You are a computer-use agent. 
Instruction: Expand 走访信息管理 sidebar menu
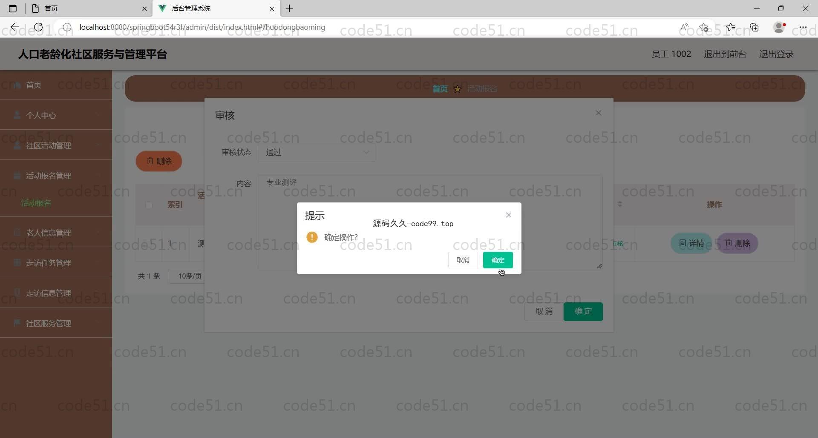pos(56,293)
